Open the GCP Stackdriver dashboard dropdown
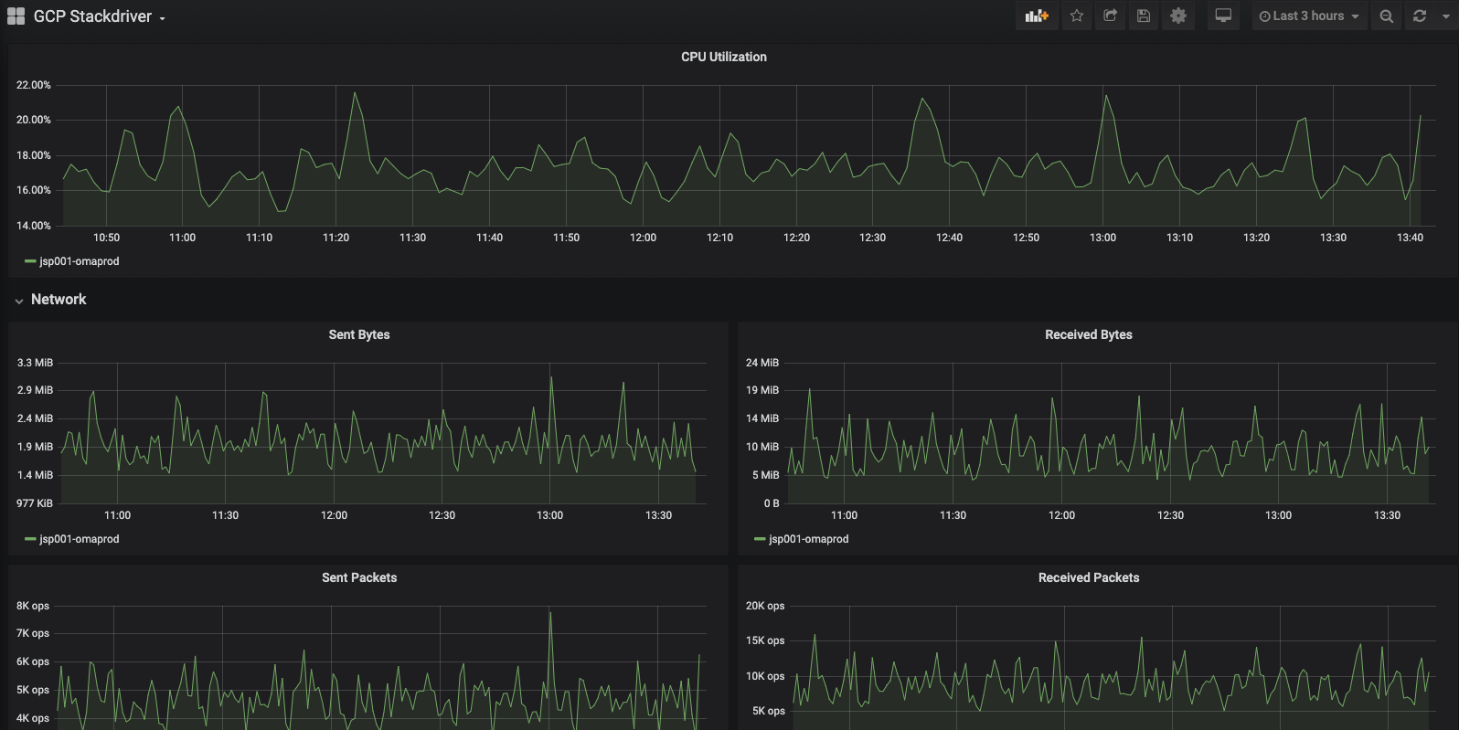The height and width of the screenshot is (730, 1459). coord(100,16)
